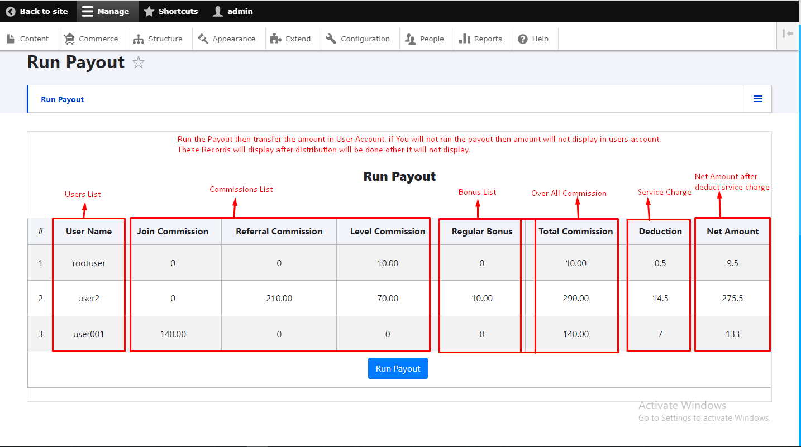This screenshot has height=447, width=801.
Task: Select the Run Payout tab
Action: 63,99
